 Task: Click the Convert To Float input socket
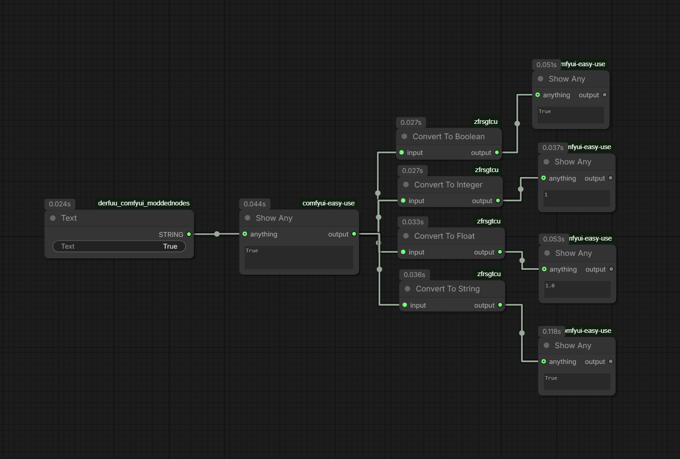click(403, 252)
